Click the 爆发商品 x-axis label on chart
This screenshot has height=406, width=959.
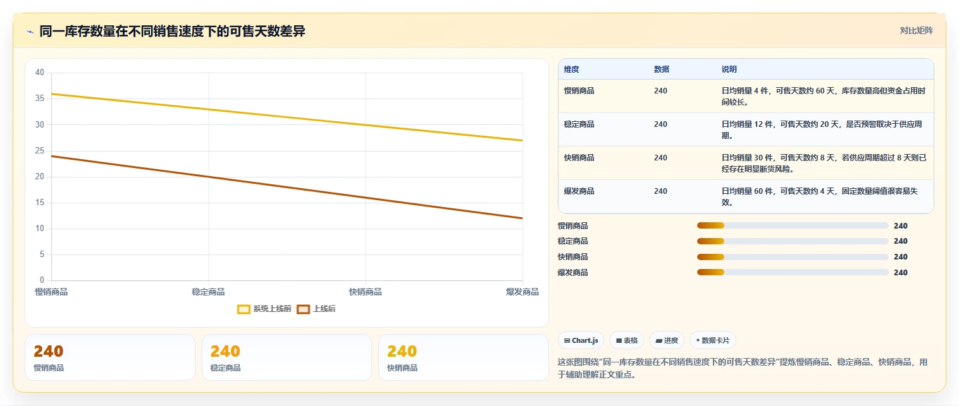coord(523,292)
